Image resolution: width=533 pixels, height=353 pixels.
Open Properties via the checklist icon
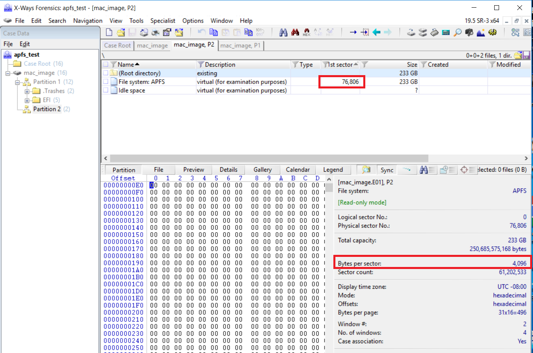click(167, 32)
